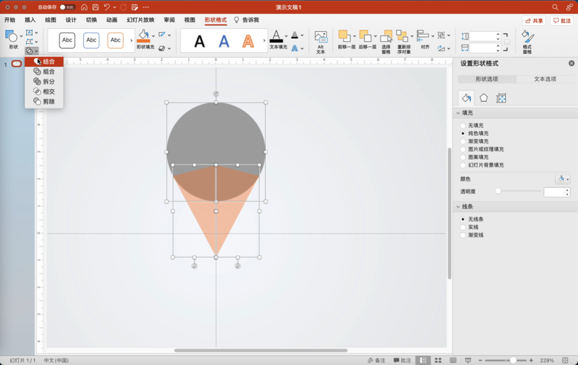The width and height of the screenshot is (578, 365).
Task: Toggle the AutoSave (自动保存) switch
Action: point(67,7)
